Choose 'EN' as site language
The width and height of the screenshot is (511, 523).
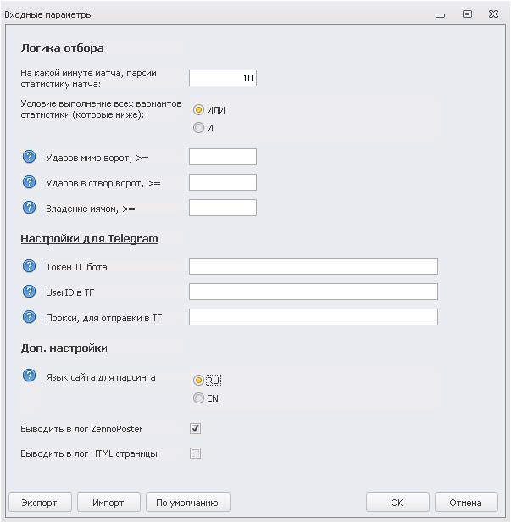(x=199, y=398)
